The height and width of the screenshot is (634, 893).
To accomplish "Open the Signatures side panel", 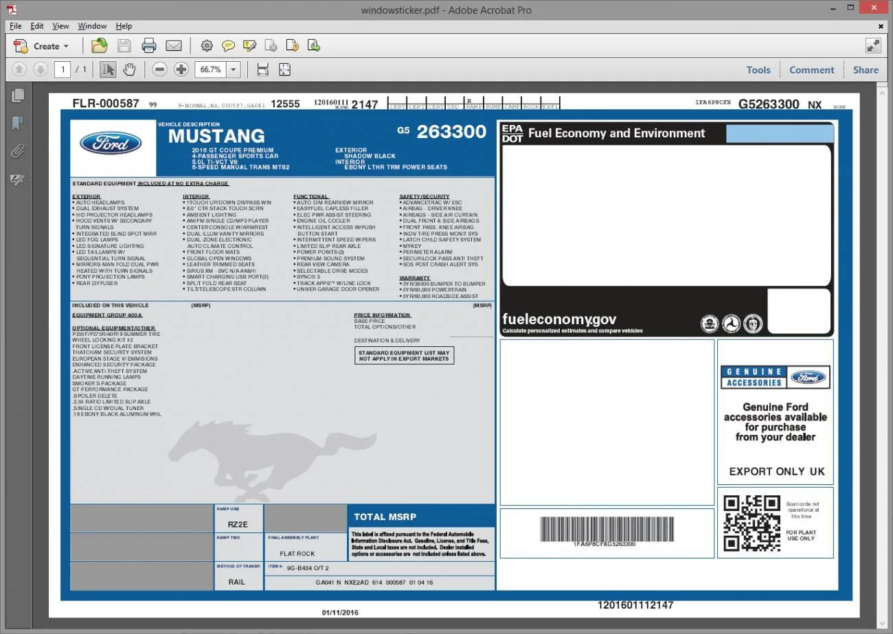I will [x=18, y=179].
